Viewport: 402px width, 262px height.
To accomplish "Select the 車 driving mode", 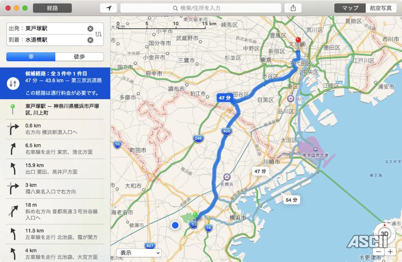I will 31,57.
